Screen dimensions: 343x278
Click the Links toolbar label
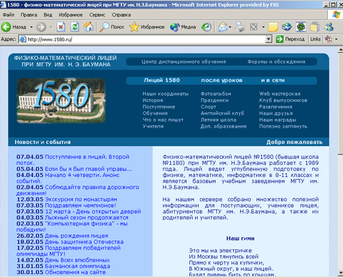pos(315,39)
